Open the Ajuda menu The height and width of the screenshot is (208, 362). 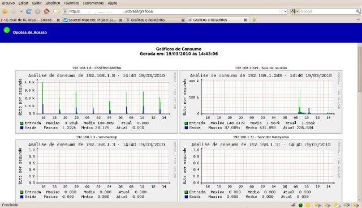[x=113, y=3]
